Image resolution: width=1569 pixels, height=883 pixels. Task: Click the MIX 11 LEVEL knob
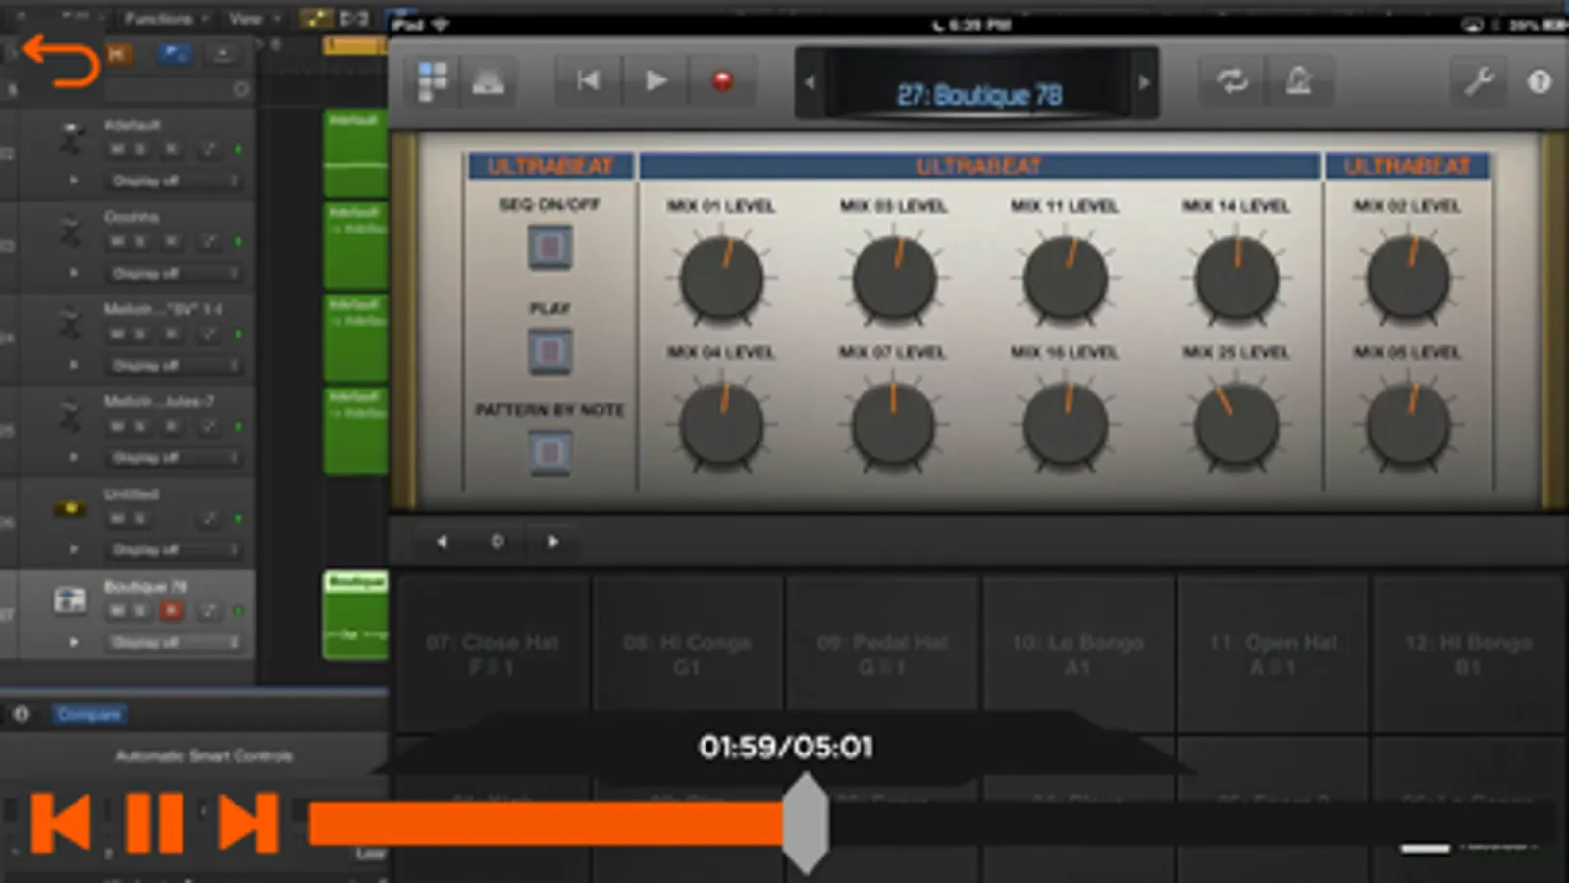(x=1065, y=280)
